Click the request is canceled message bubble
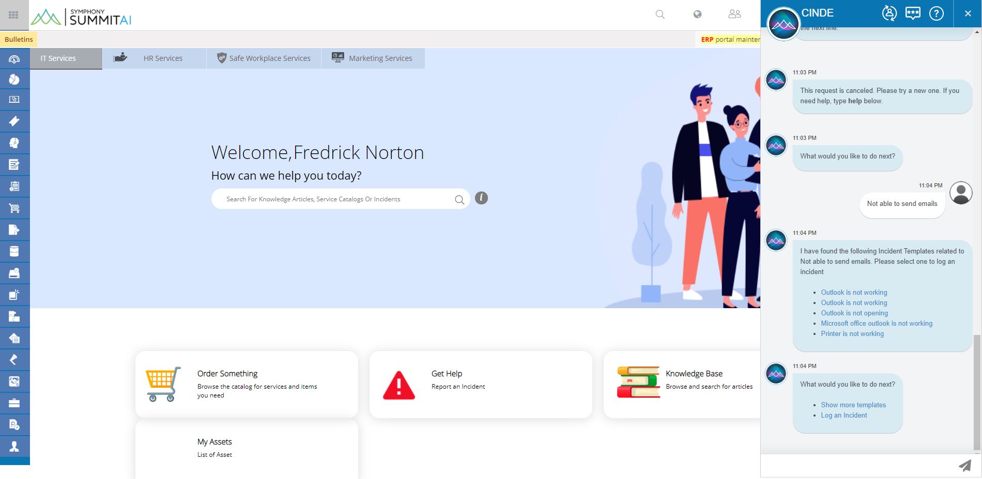The width and height of the screenshot is (982, 479). click(x=882, y=96)
